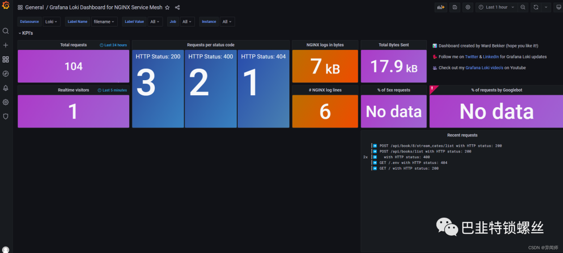Click the 104 total requests value
The height and width of the screenshot is (253, 563).
pos(74,66)
